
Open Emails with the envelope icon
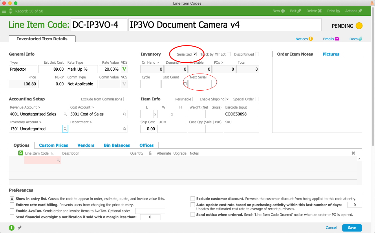tap(331, 39)
